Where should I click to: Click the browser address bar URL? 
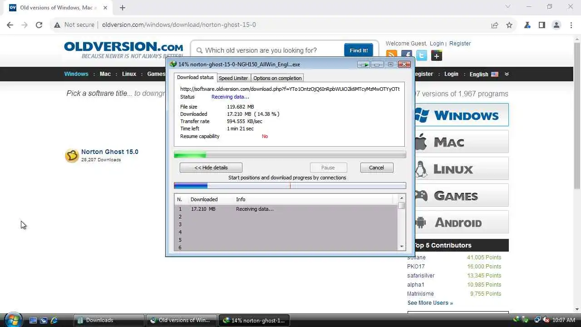(x=179, y=25)
